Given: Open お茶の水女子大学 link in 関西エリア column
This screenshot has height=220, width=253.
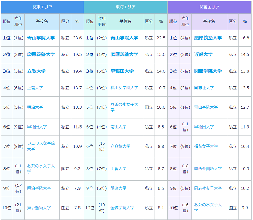Looking at the screenshot, I should (x=208, y=208).
